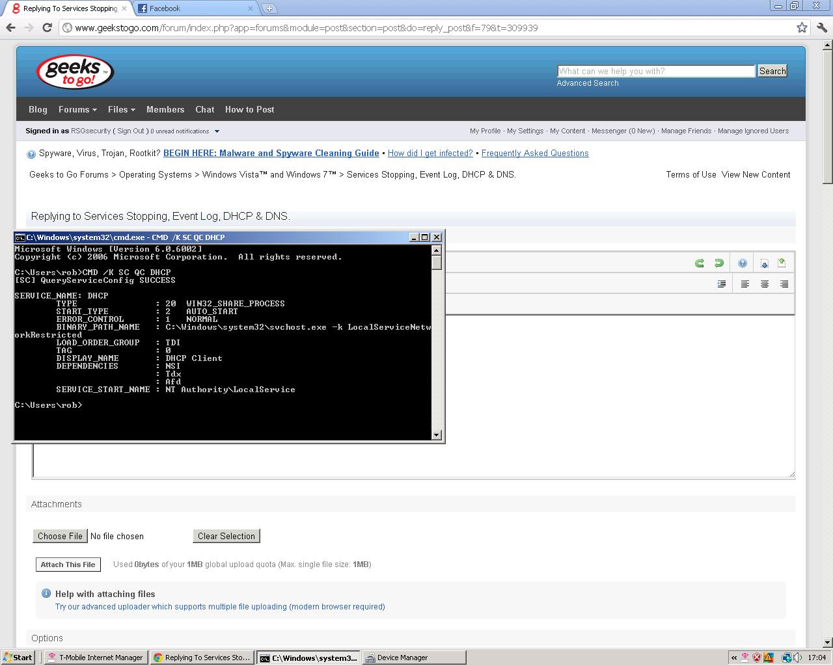This screenshot has height=666, width=833.
Task: Open the Files dropdown menu
Action: click(122, 109)
